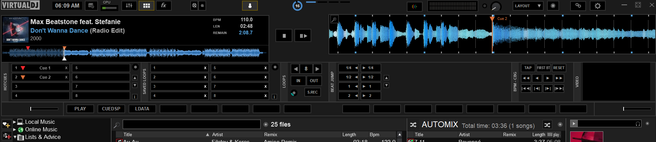Open the mixer faders panel icon
The image size is (656, 142).
(x=129, y=6)
